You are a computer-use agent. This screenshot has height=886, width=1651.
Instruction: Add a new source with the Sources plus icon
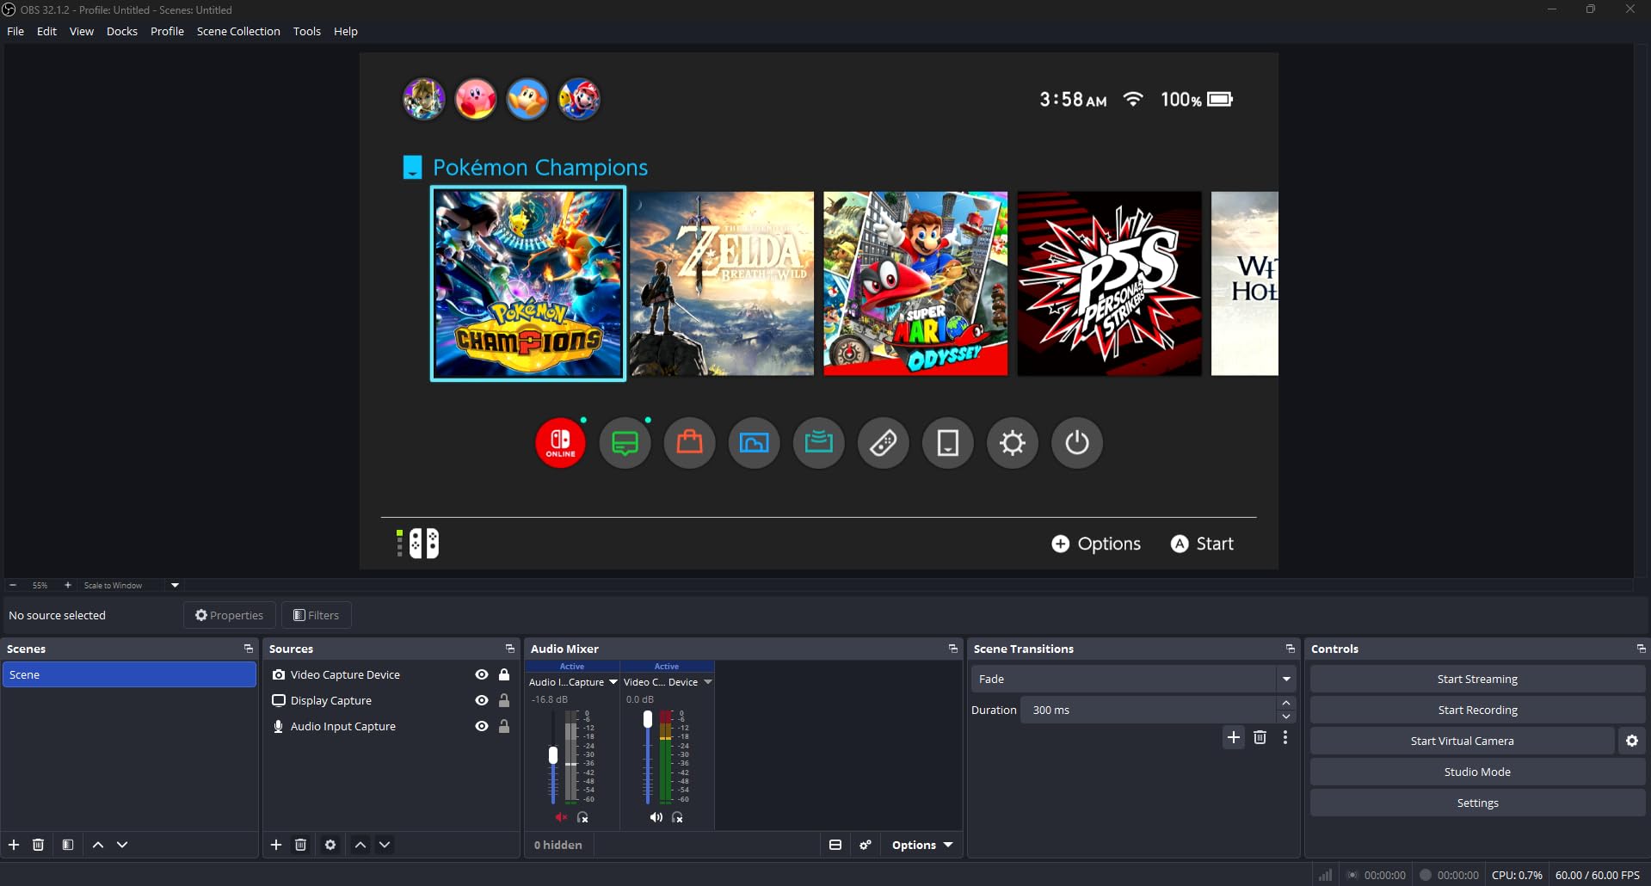pyautogui.click(x=276, y=845)
